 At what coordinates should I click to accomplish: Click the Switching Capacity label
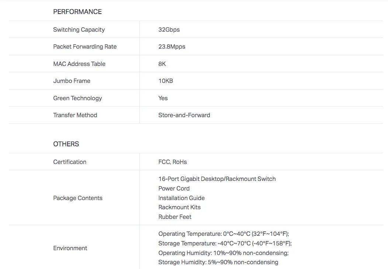(x=79, y=30)
